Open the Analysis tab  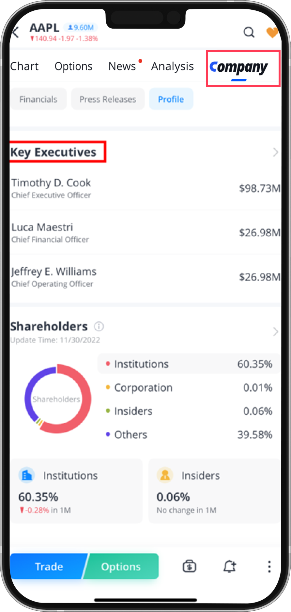pos(172,66)
